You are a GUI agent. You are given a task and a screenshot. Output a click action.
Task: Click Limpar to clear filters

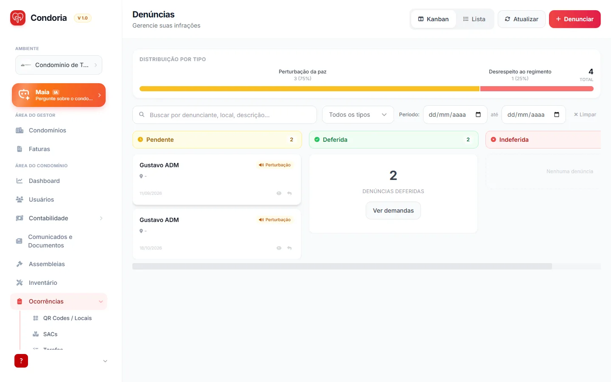coord(585,115)
